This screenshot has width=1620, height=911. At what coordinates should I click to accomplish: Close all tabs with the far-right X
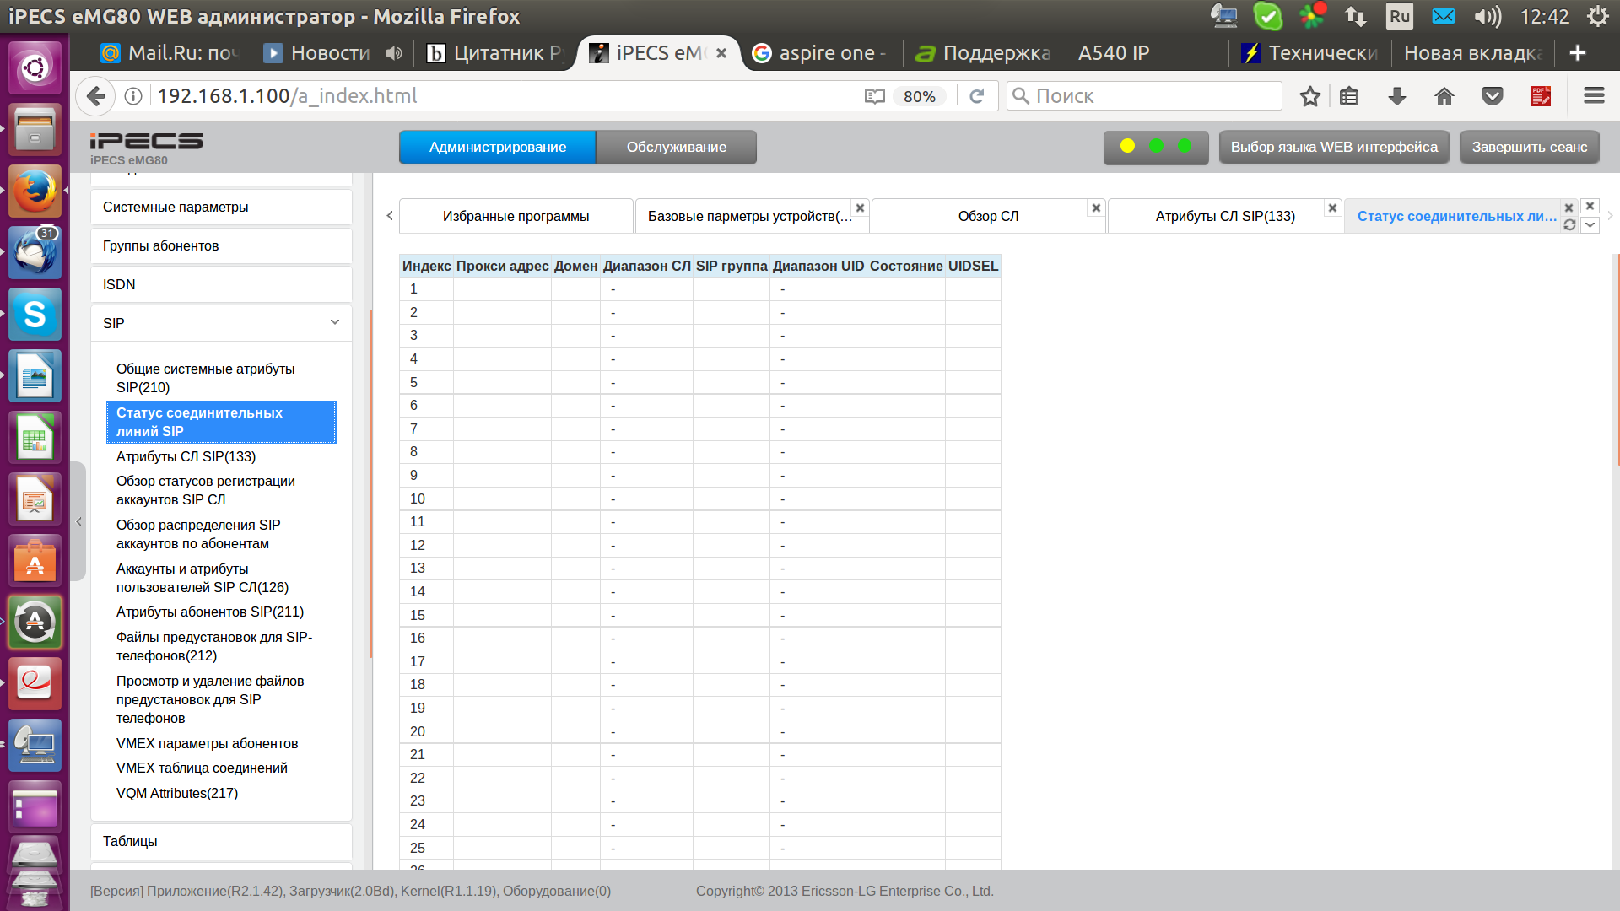[x=1590, y=206]
